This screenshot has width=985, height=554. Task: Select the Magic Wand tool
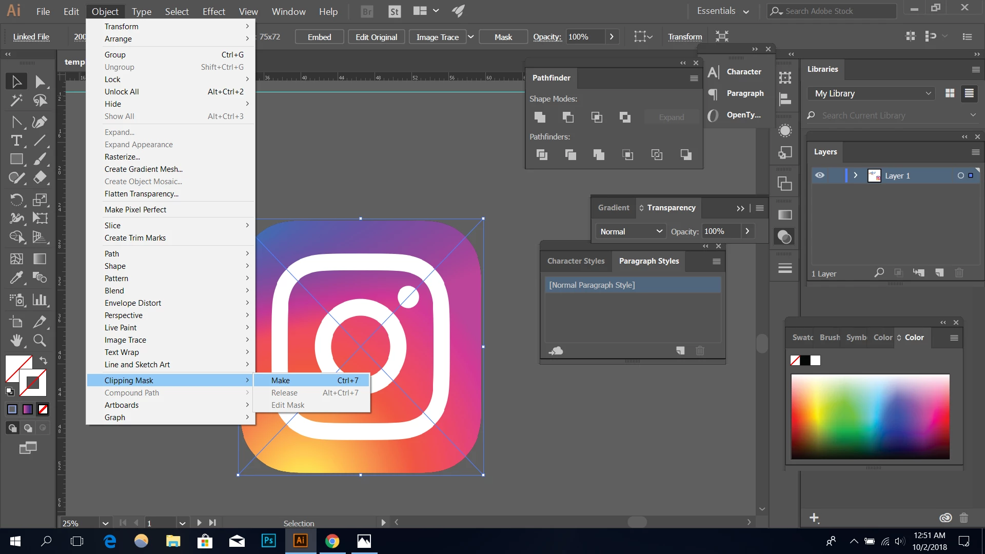[x=16, y=101]
